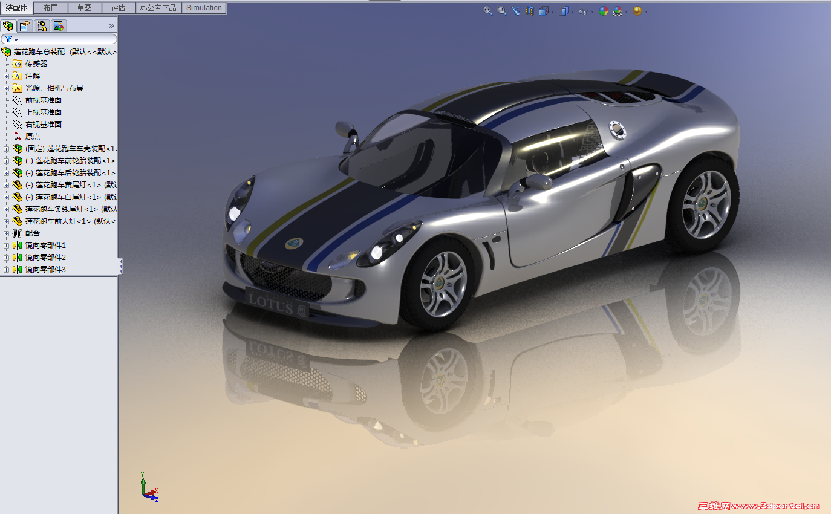Image resolution: width=831 pixels, height=514 pixels.
Task: Select the 莲花跑车条线尾灯 component
Action: 71,209
